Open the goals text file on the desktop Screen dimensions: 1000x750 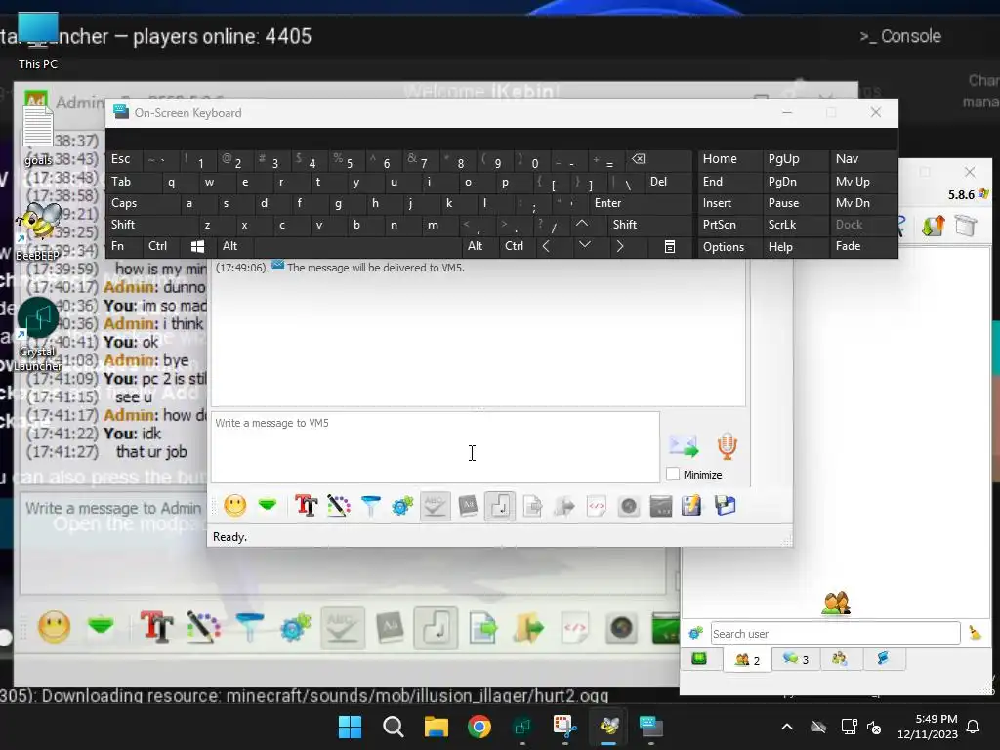coord(38,135)
